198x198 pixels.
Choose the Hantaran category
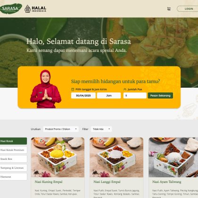13,177
